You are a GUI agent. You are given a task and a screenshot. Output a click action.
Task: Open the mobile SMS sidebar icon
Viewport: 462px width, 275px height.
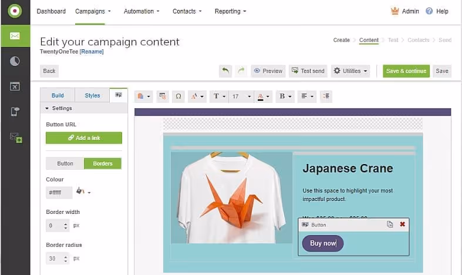click(x=15, y=112)
